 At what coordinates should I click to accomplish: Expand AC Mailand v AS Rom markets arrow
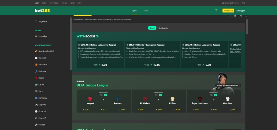coord(159,100)
